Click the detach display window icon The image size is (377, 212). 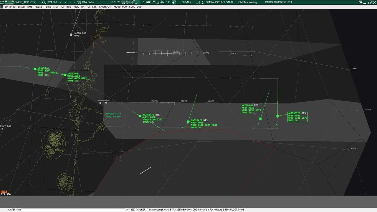point(361,2)
